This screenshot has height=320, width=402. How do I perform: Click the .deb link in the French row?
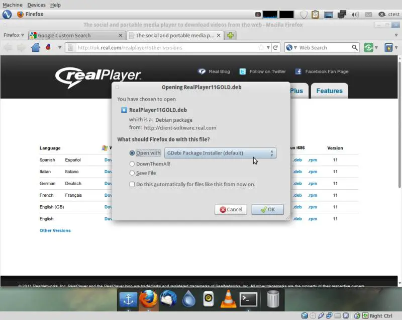297,195
